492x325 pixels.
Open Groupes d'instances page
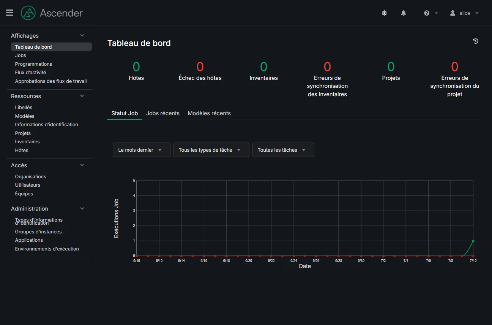click(x=38, y=231)
